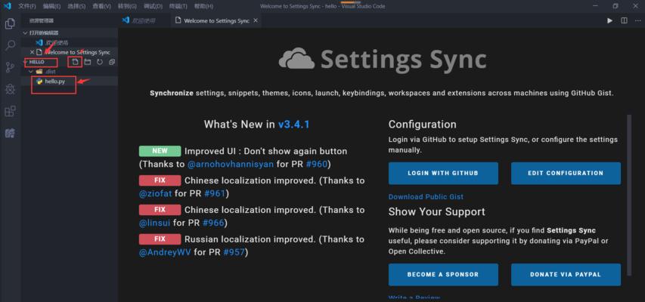645x302 pixels.
Task: Open the PR #957 link
Action: click(x=234, y=252)
